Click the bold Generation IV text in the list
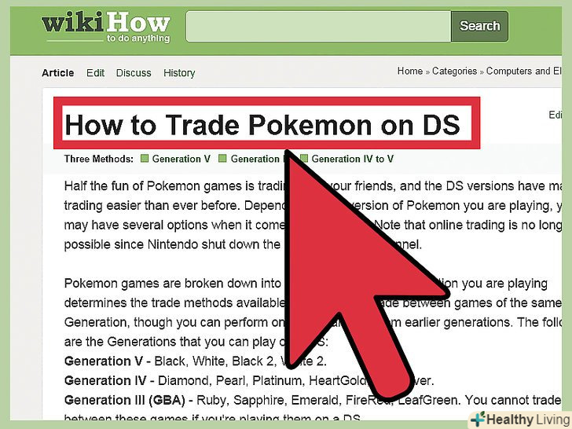 (x=105, y=380)
